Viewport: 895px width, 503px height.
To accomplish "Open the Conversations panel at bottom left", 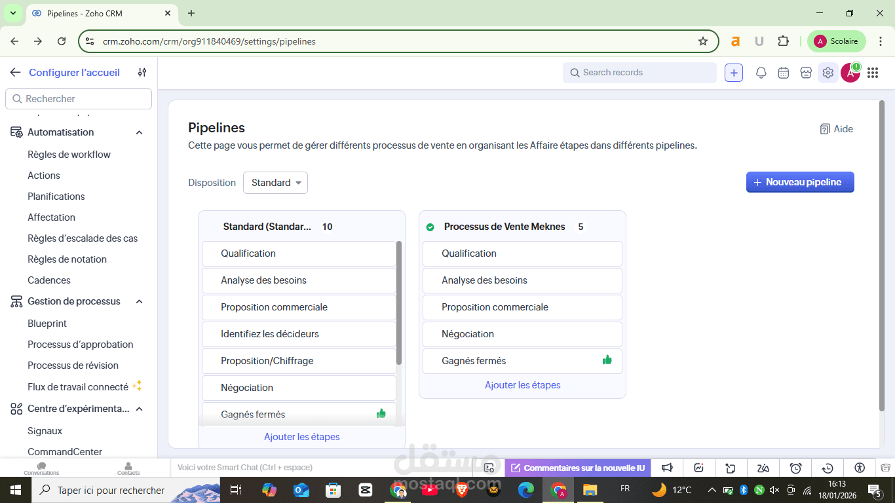I will pyautogui.click(x=41, y=468).
